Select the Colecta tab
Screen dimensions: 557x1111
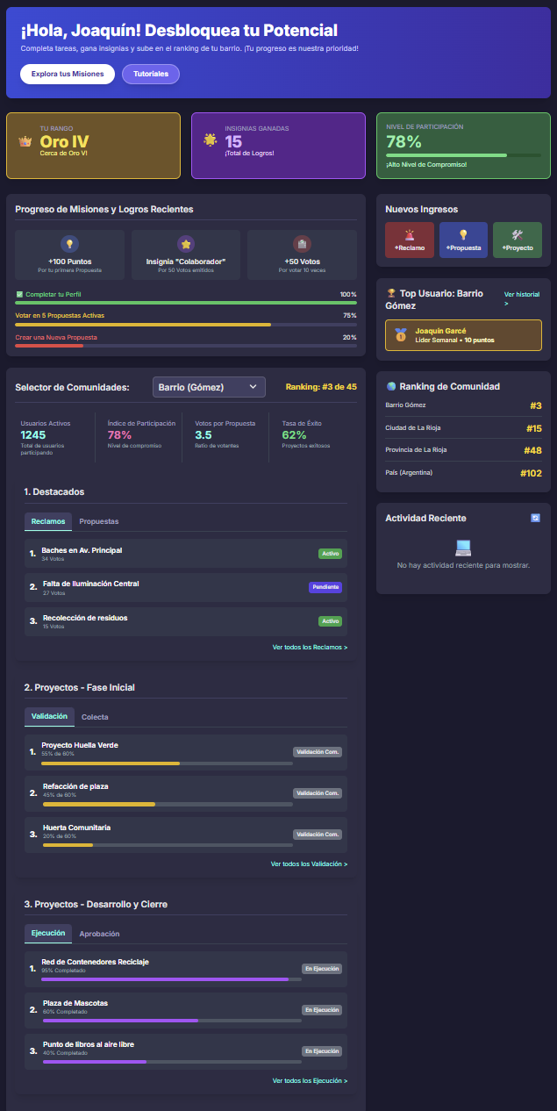point(96,717)
